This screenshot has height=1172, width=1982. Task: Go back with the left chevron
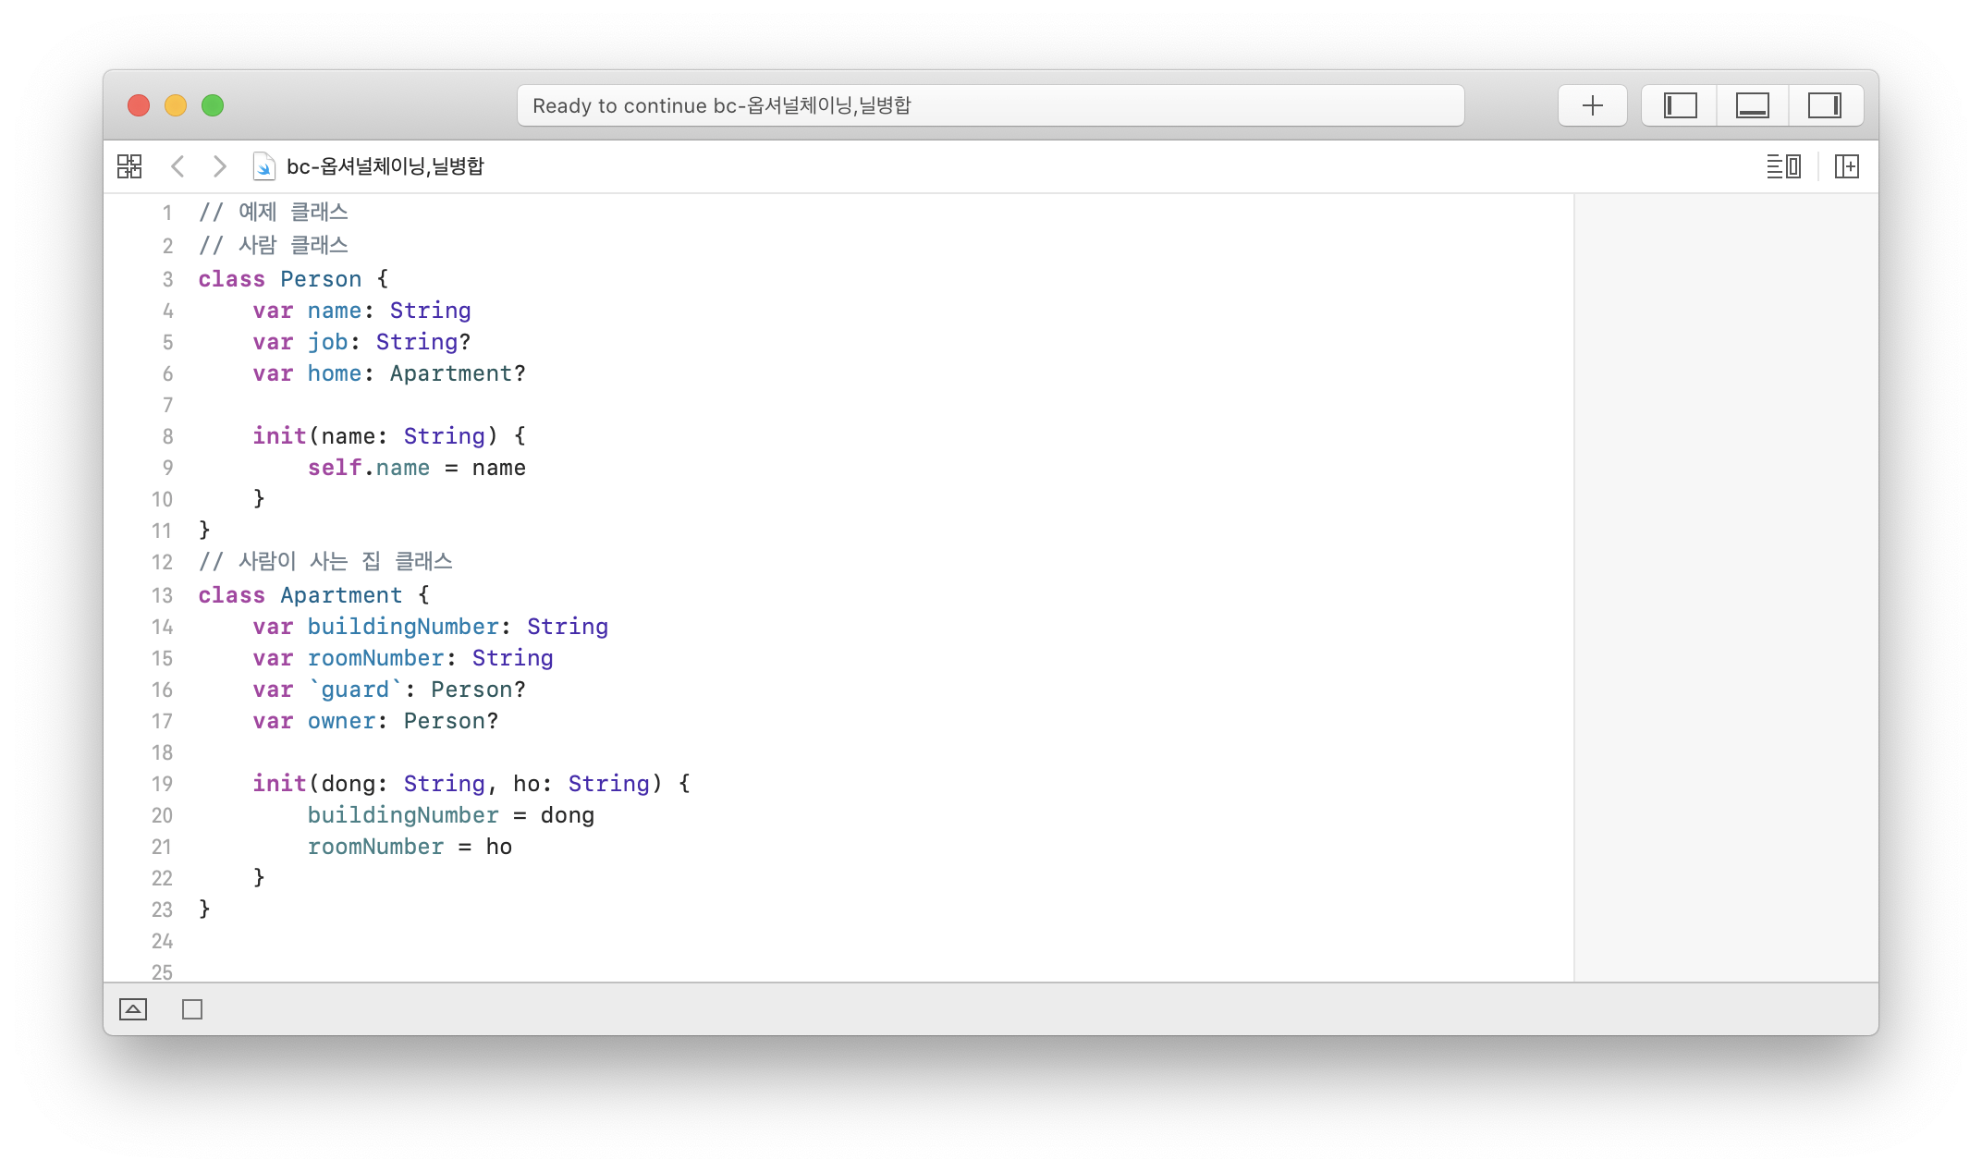coord(178,166)
